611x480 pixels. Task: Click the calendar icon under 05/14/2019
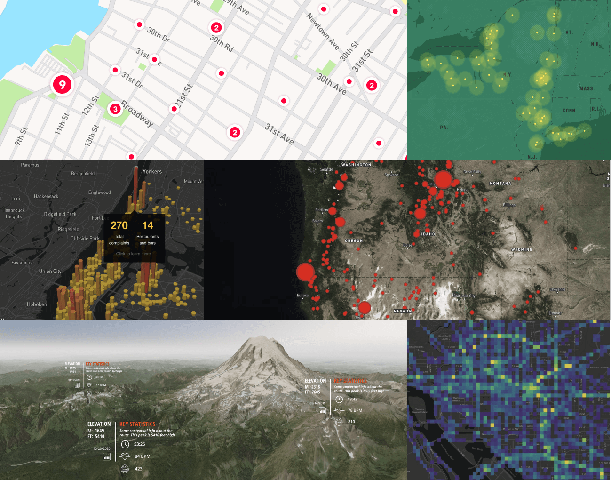tap(322, 410)
